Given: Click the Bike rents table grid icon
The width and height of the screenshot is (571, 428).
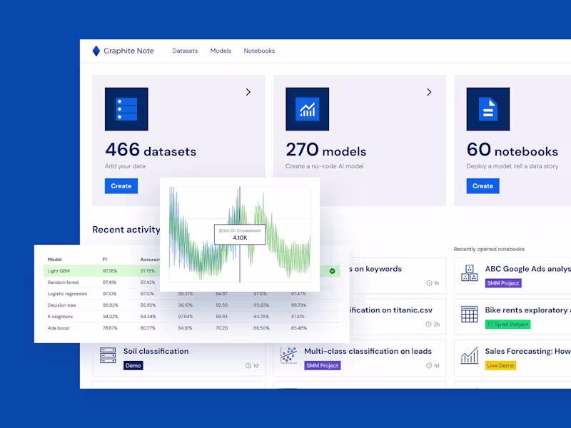Looking at the screenshot, I should click(x=470, y=315).
